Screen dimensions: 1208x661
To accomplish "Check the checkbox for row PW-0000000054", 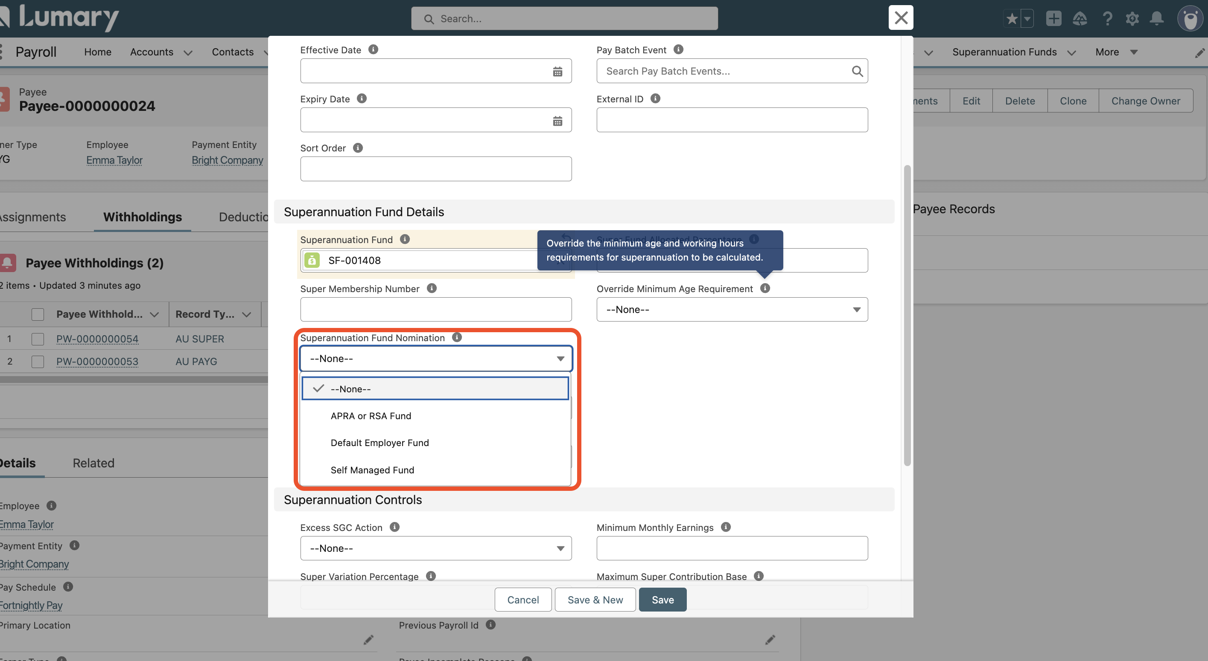I will (38, 338).
